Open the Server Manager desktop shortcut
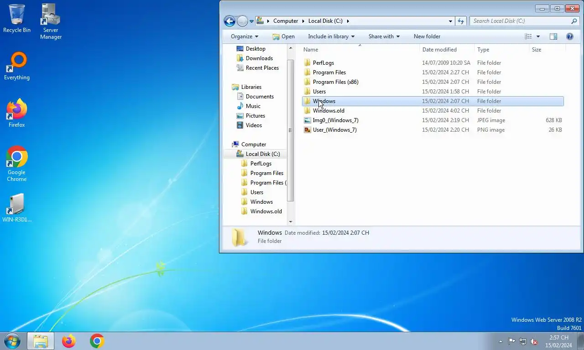This screenshot has width=584, height=350. point(51,21)
